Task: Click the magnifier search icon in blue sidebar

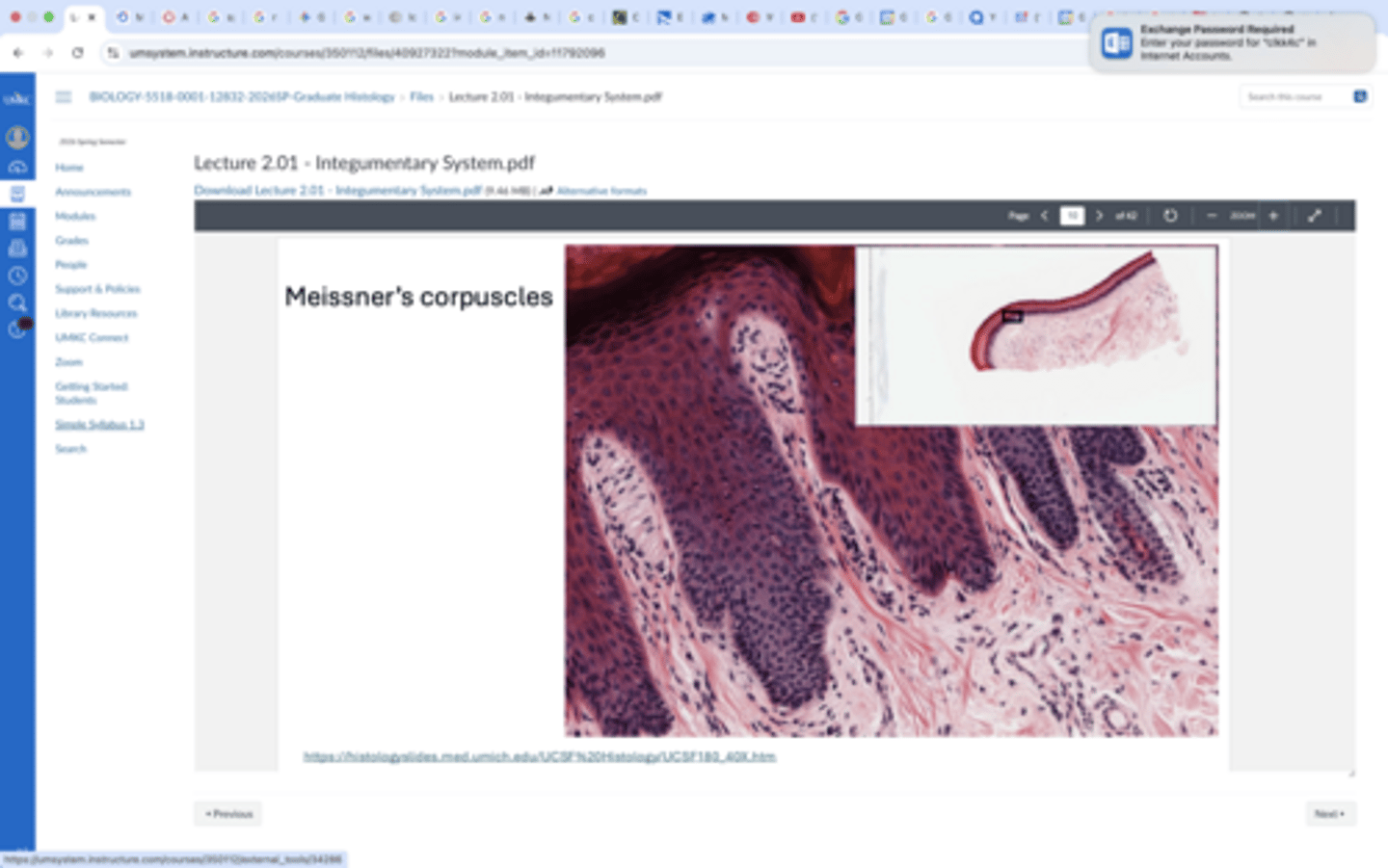Action: [17, 302]
